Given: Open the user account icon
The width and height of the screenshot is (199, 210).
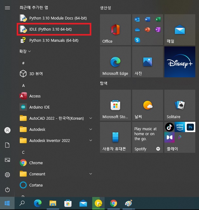Looking at the screenshot, I should [7, 130].
